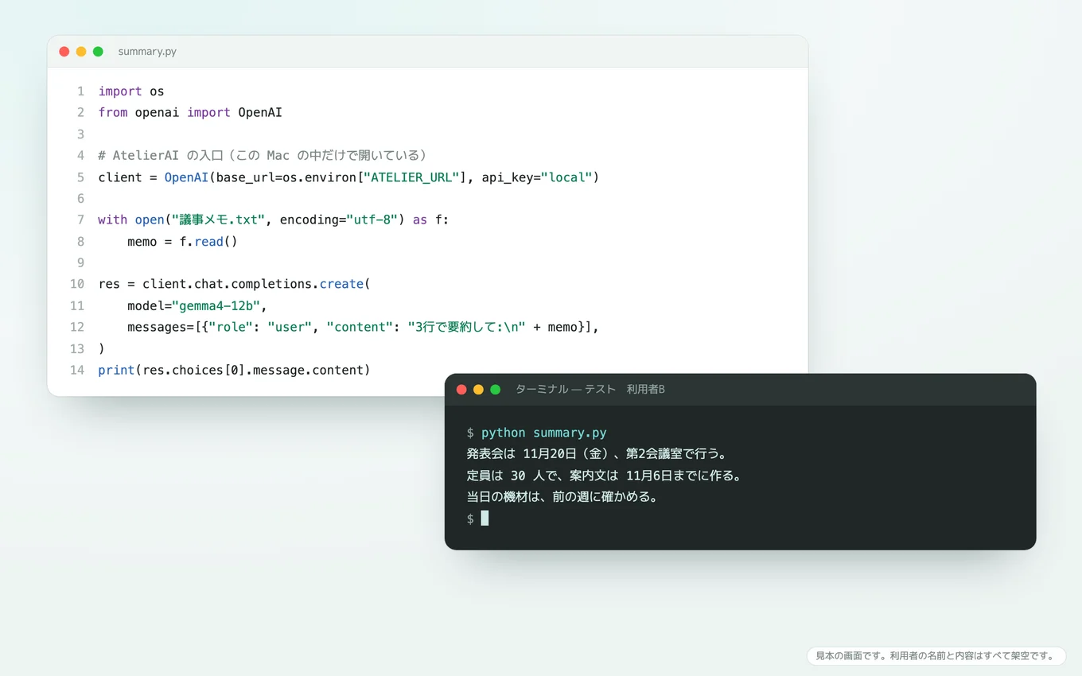1082x676 pixels.
Task: Click the summary.py title in editor
Action: tap(147, 52)
